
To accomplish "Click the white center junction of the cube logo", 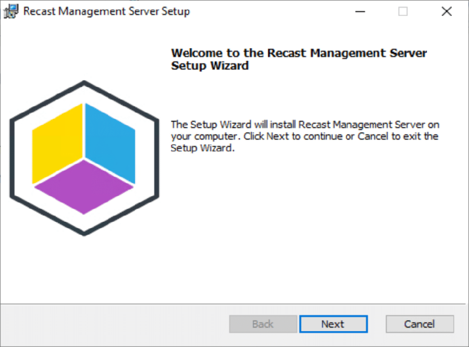I will 84,159.
